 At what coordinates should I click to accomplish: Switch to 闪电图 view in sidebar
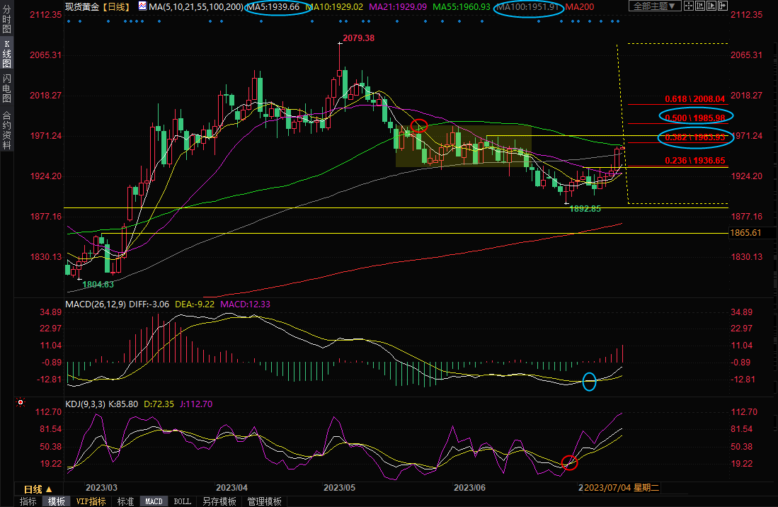click(6, 88)
